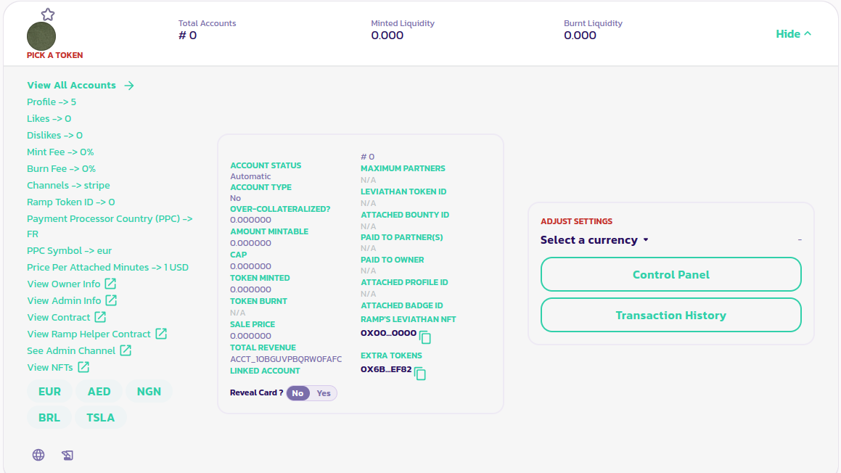Set Reveal Card toggle to Yes

coord(324,393)
